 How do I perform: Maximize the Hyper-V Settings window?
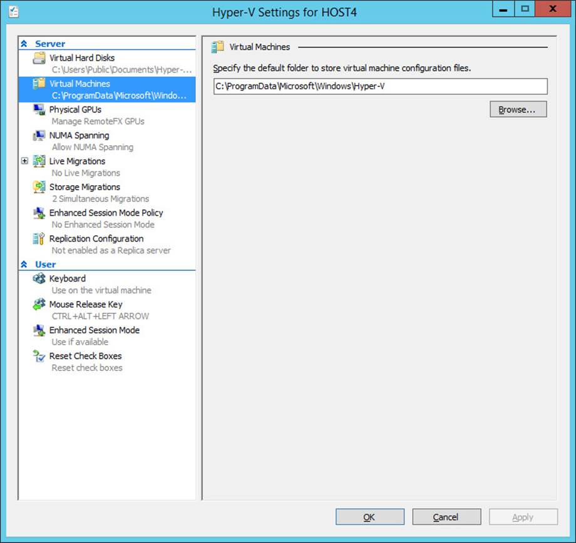point(525,9)
